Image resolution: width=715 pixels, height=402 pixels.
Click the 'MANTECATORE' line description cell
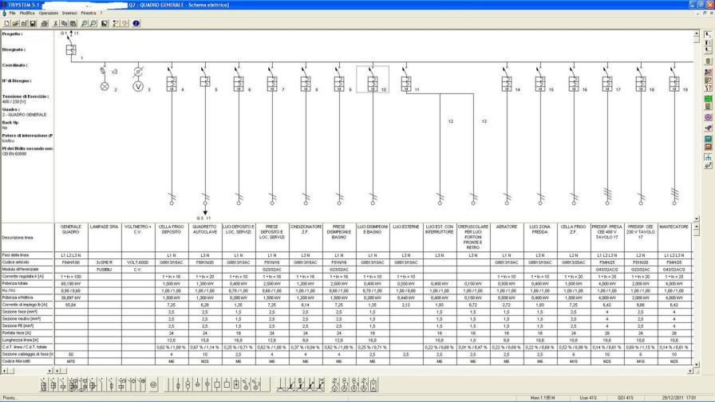click(x=674, y=227)
